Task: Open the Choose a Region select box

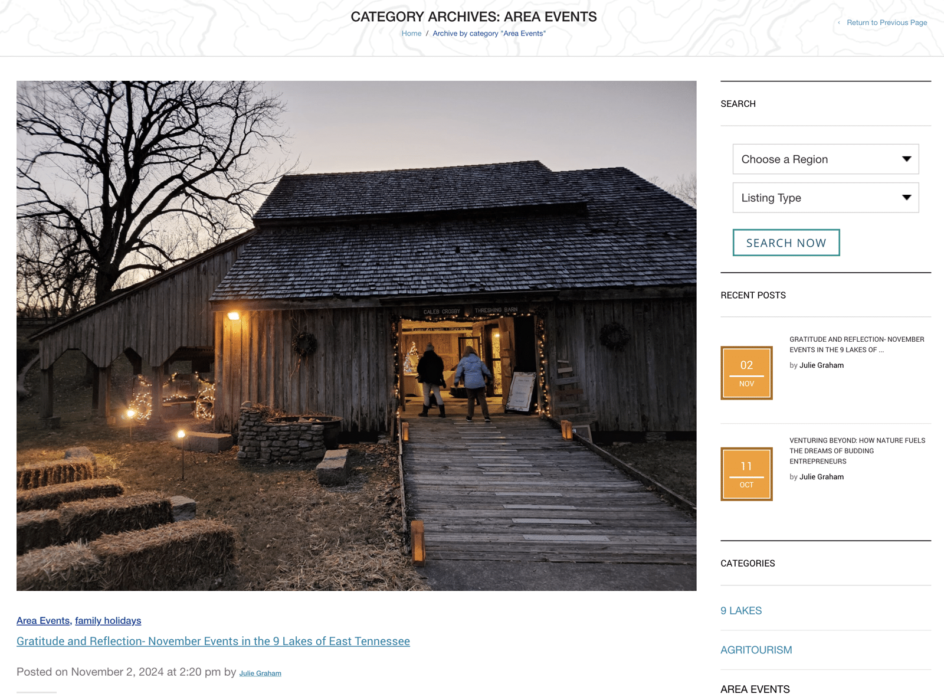Action: tap(825, 159)
